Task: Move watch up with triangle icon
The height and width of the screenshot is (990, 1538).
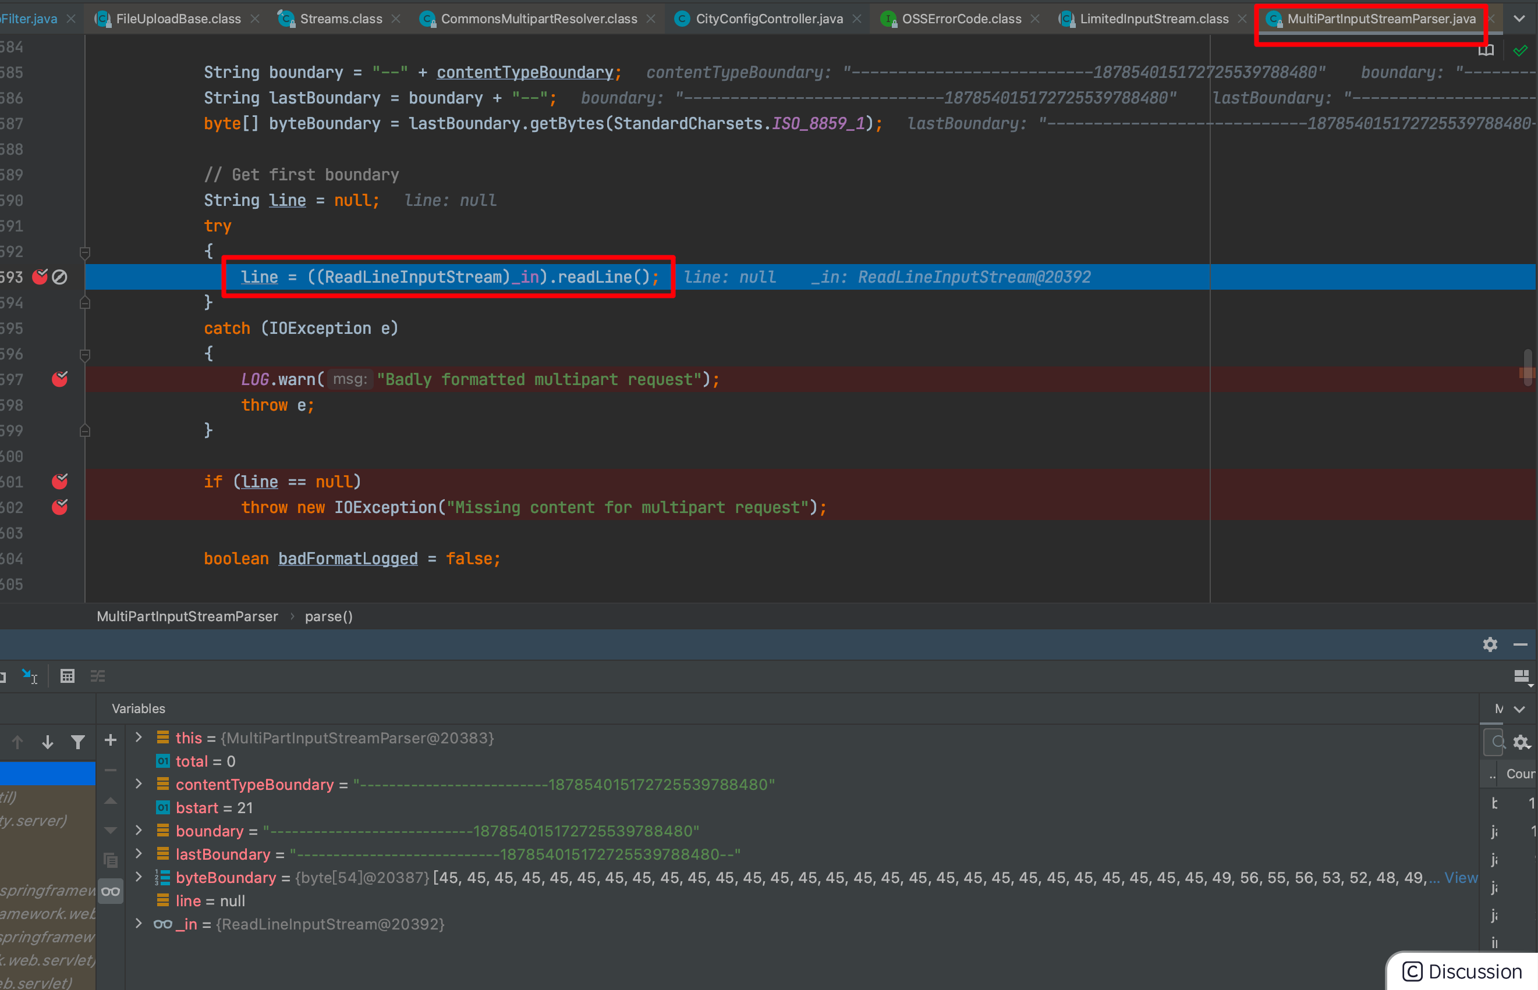Action: point(111,800)
